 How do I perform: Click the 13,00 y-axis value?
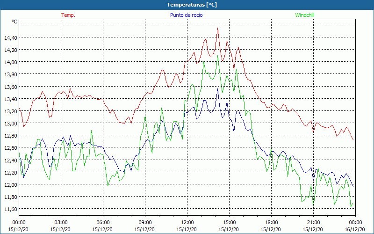(10, 124)
